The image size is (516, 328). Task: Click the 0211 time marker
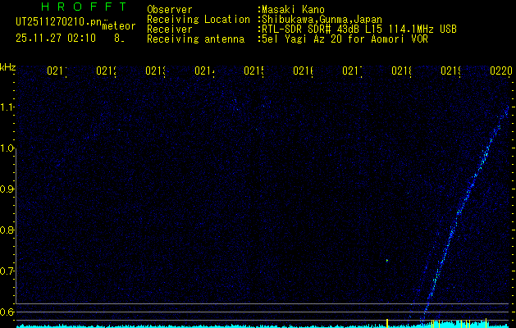tap(57, 71)
